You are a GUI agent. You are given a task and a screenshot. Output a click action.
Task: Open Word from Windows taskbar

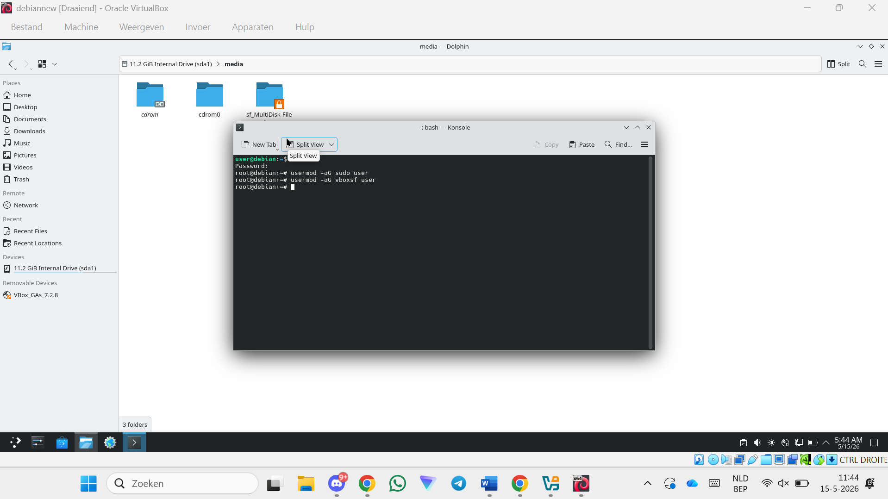tap(489, 483)
